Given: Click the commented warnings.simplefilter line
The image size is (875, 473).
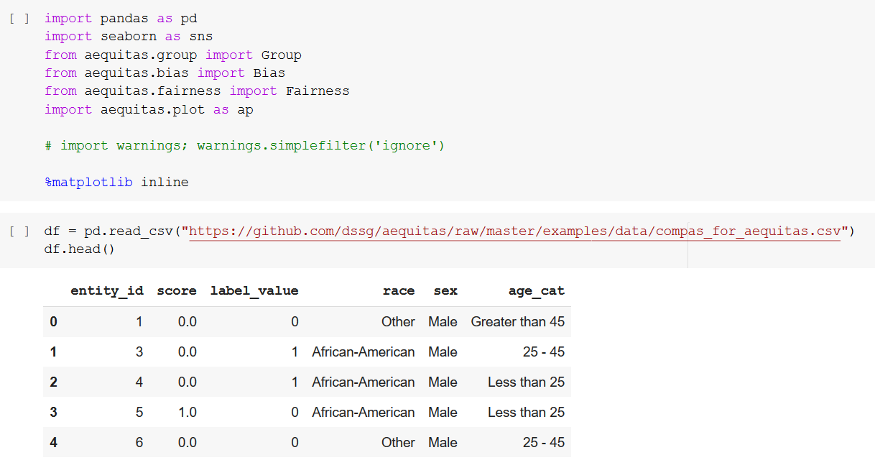Looking at the screenshot, I should pos(244,146).
